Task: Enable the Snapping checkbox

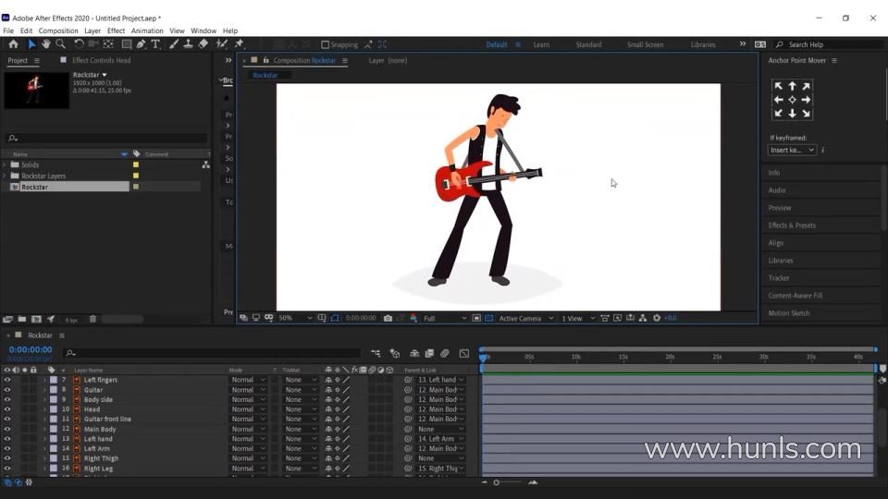Action: [x=325, y=44]
